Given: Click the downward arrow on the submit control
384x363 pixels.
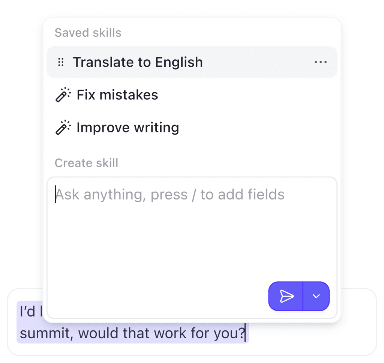Looking at the screenshot, I should coord(316,296).
